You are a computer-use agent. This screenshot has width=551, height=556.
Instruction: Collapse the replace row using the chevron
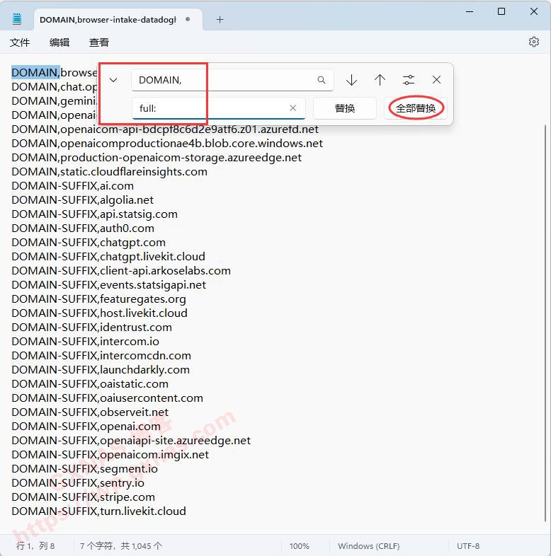(113, 80)
